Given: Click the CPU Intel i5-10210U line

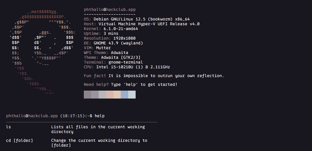Looking at the screenshot, I should pyautogui.click(x=127, y=67).
